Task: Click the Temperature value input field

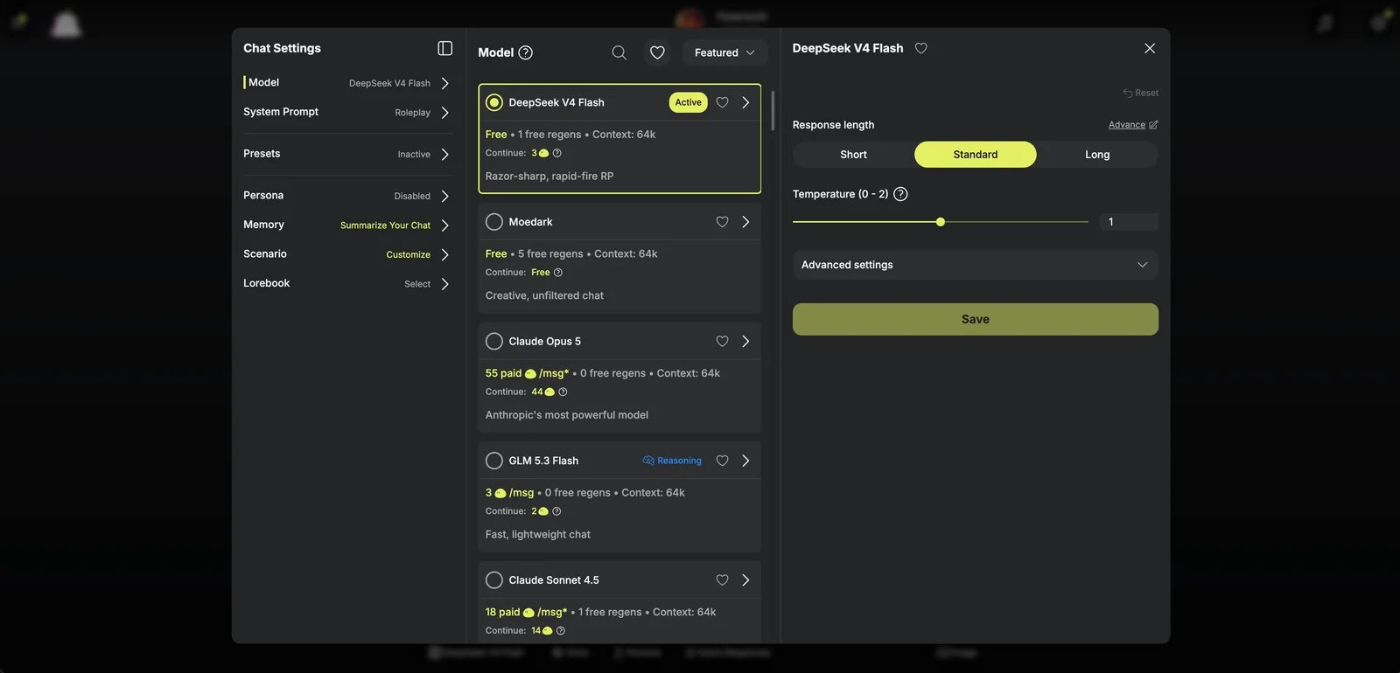Action: tap(1129, 222)
